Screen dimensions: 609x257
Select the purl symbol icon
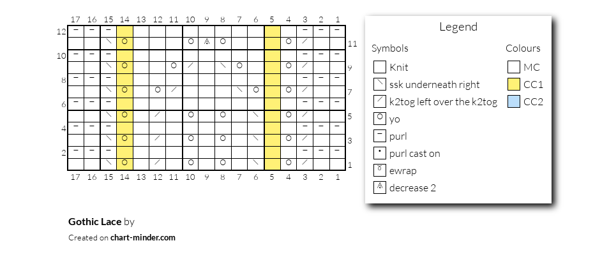tap(379, 136)
